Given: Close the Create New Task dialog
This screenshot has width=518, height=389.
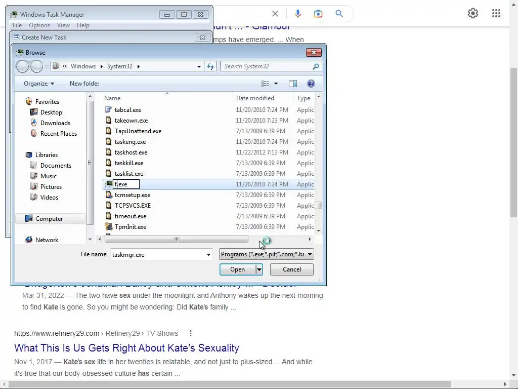Looking at the screenshot, I should point(202,37).
